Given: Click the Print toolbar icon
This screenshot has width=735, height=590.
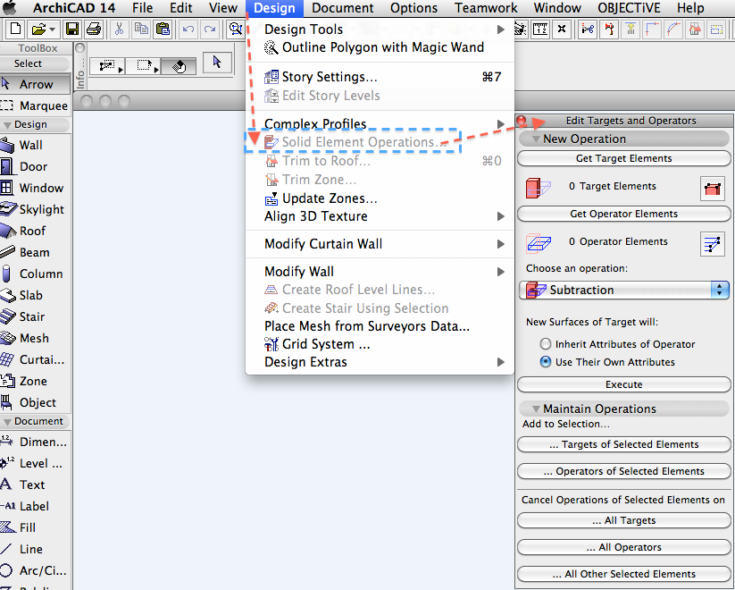Looking at the screenshot, I should click(94, 29).
